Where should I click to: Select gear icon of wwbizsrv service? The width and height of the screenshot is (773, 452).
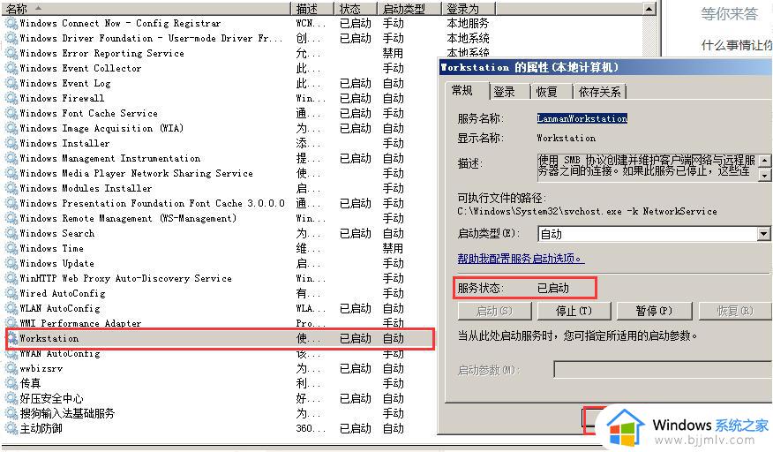click(11, 368)
